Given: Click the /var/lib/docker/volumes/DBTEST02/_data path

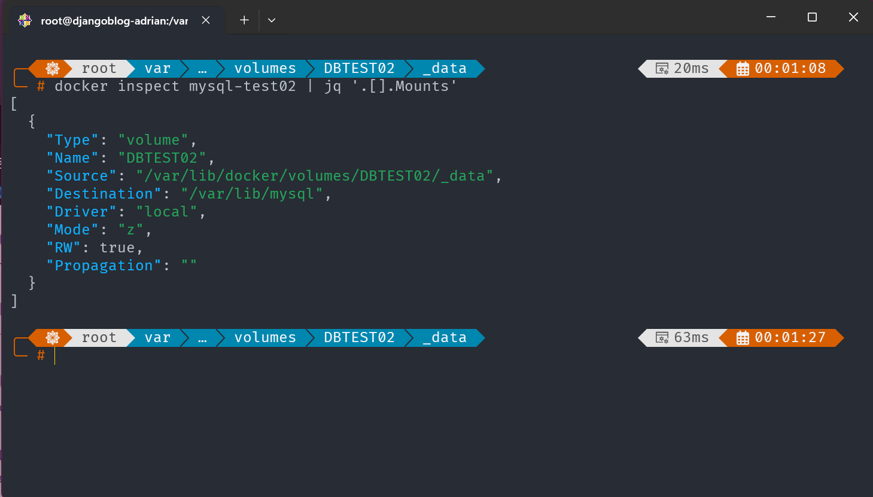Looking at the screenshot, I should point(315,176).
